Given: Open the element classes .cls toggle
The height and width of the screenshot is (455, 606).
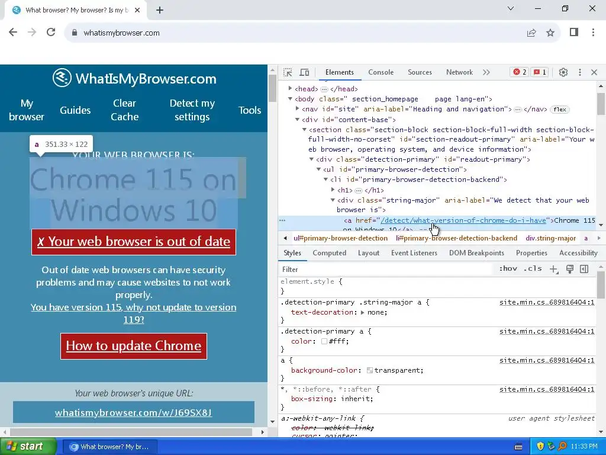Looking at the screenshot, I should pos(533,268).
